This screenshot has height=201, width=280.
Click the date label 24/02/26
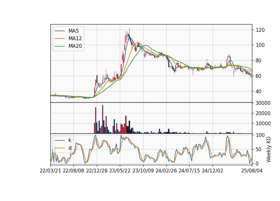coord(166,171)
